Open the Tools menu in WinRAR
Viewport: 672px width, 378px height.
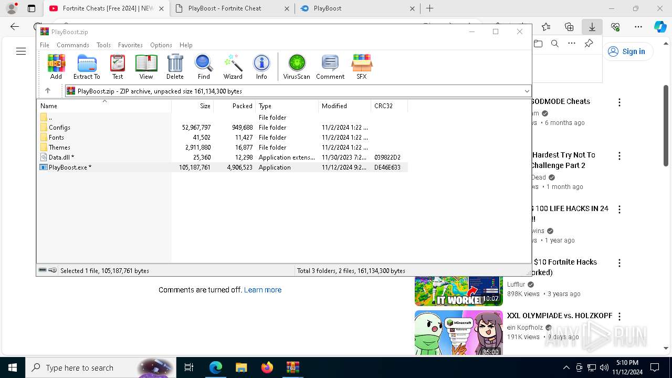coord(103,45)
